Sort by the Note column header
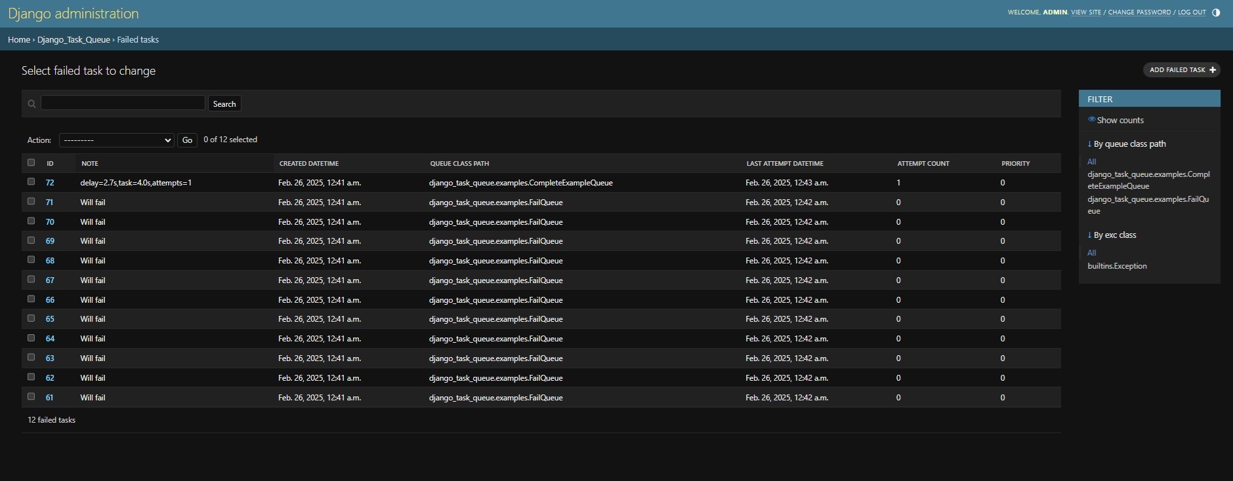This screenshot has width=1233, height=481. click(90, 163)
